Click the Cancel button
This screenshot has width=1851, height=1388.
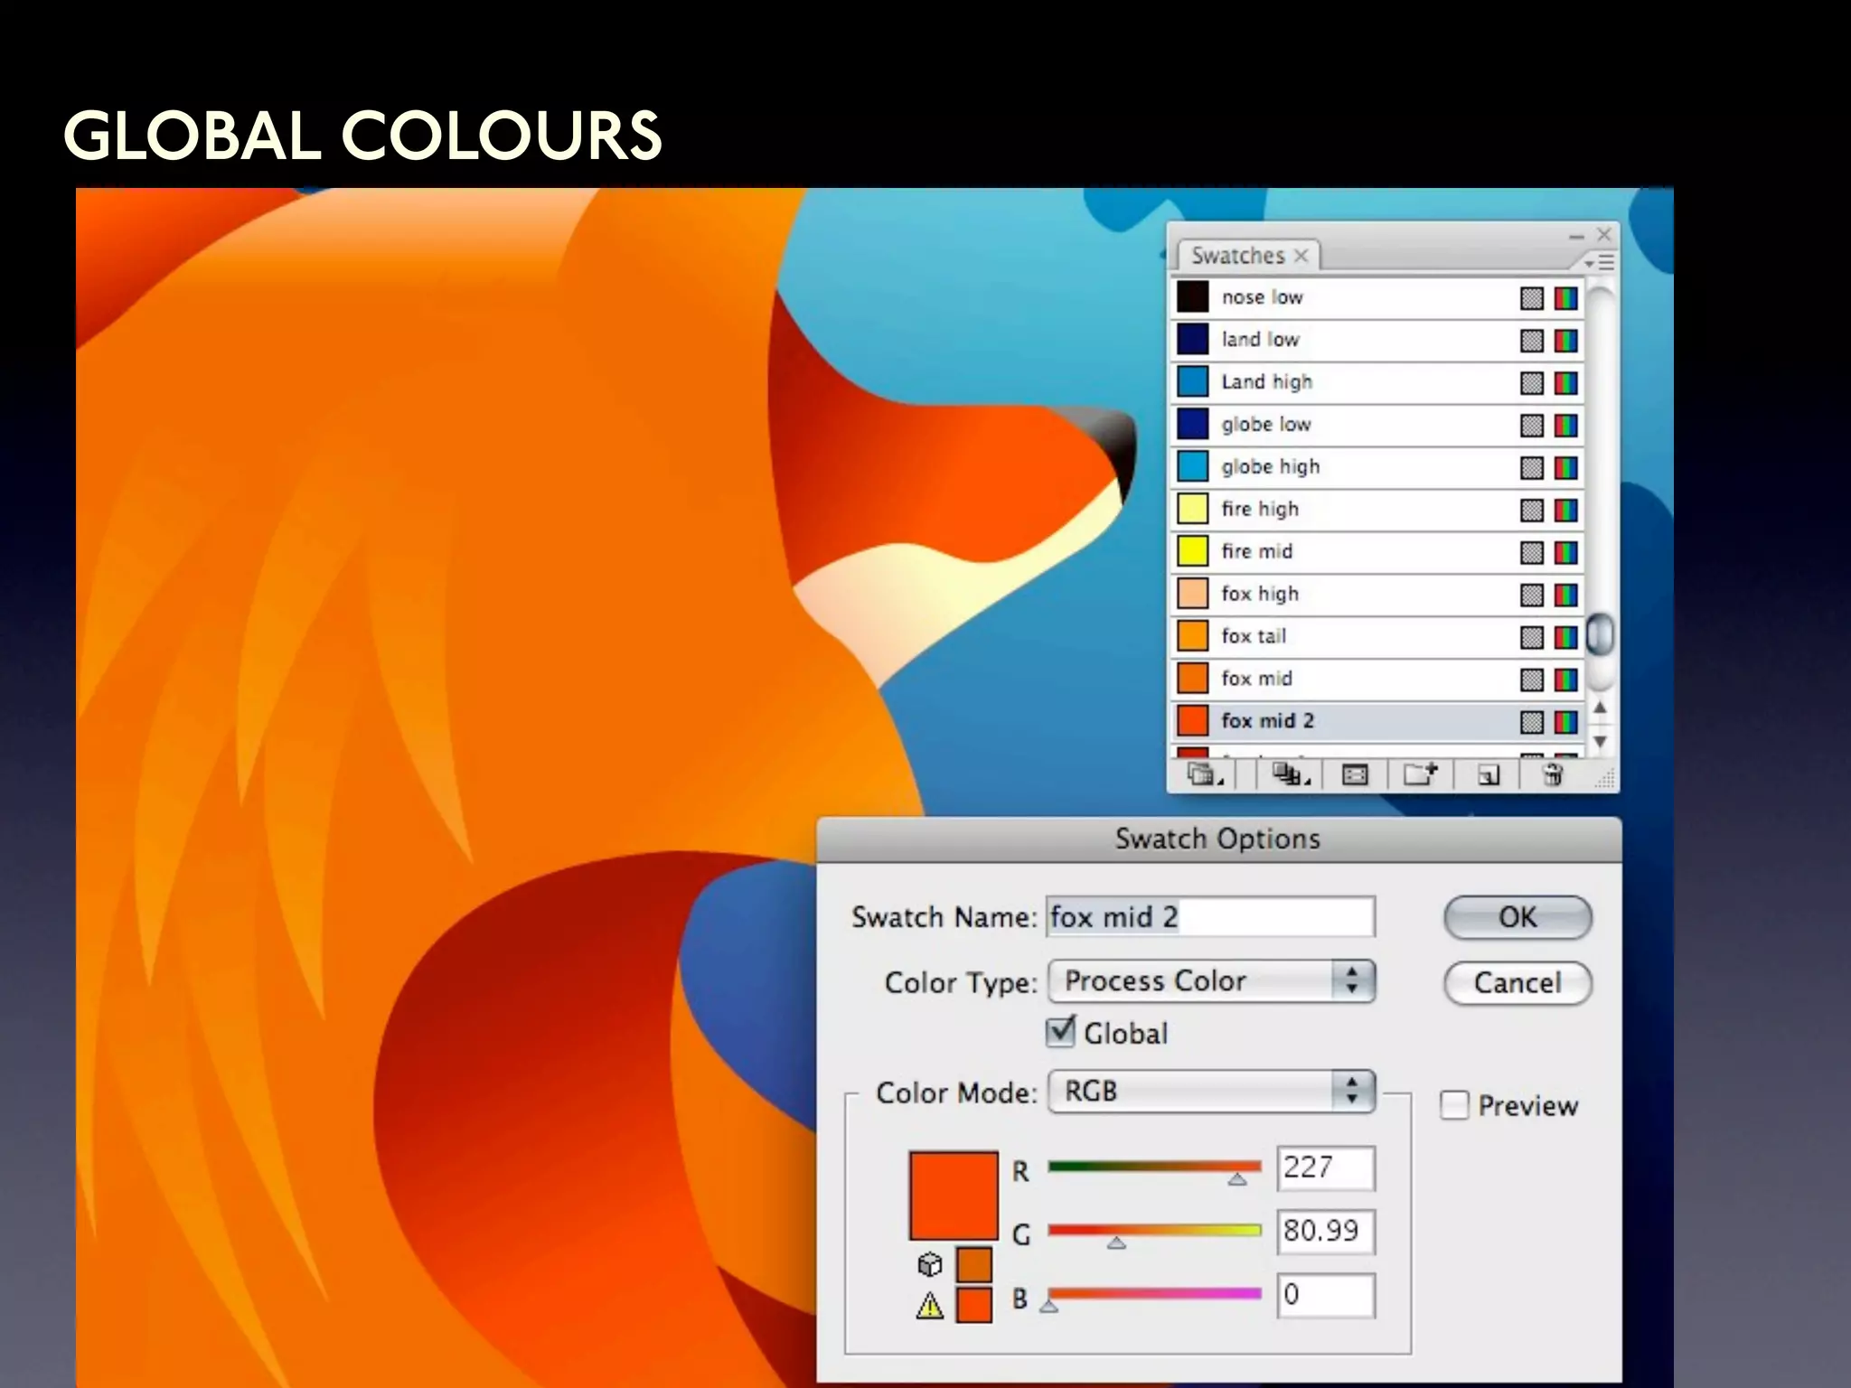[x=1517, y=983]
